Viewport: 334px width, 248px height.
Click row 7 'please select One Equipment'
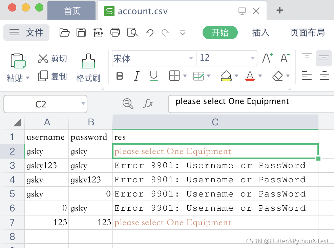215,223
